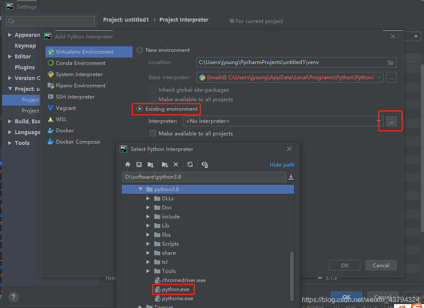Viewport: 424px width, 308px height.
Task: Open the Interpreter combo box
Action: pyautogui.click(x=283, y=121)
